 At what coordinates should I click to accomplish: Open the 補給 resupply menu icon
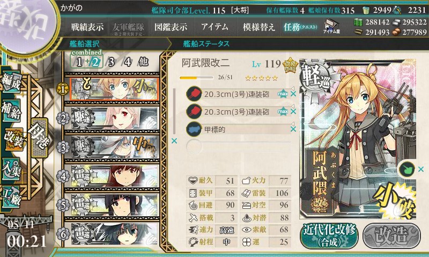click(x=11, y=111)
